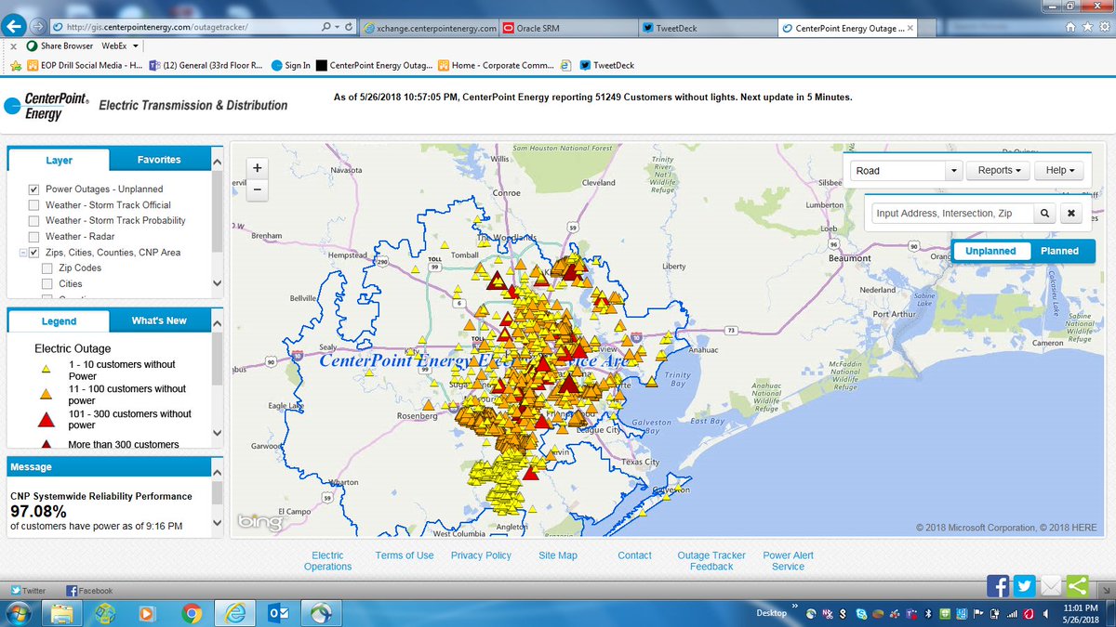Open the address bar search dropdown arrow

pyautogui.click(x=339, y=28)
